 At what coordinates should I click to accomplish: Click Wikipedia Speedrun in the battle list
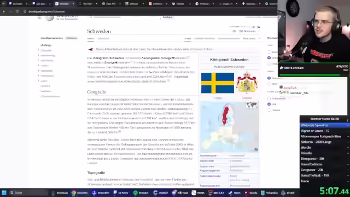coord(324,125)
